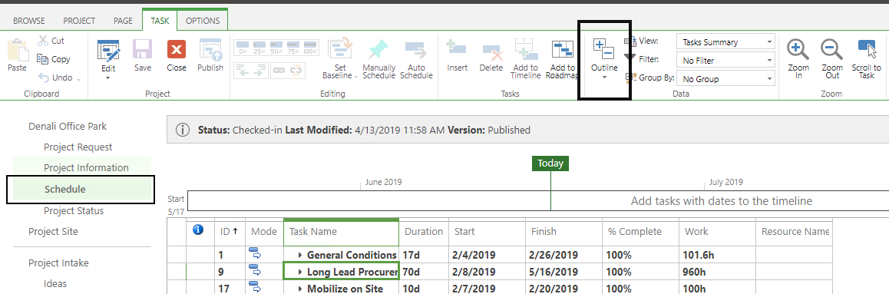Click the July 2019 timeline label
This screenshot has height=294, width=889.
point(725,183)
